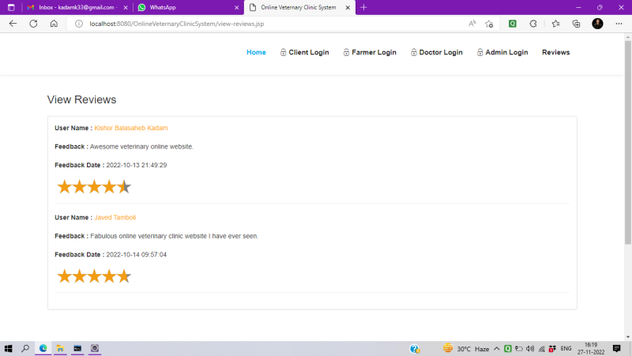This screenshot has height=356, width=632.
Task: Open the browser home page icon
Action: tap(54, 24)
